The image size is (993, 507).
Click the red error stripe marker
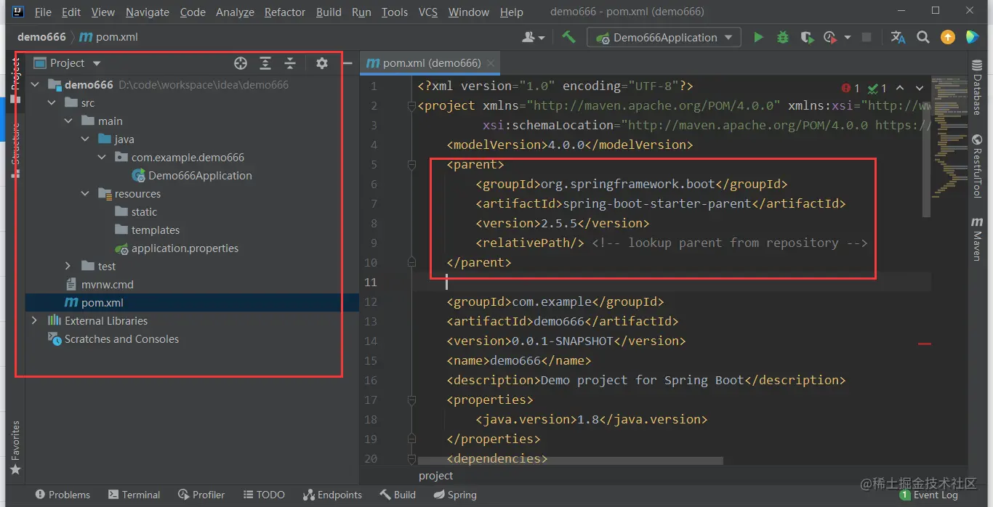coord(924,344)
